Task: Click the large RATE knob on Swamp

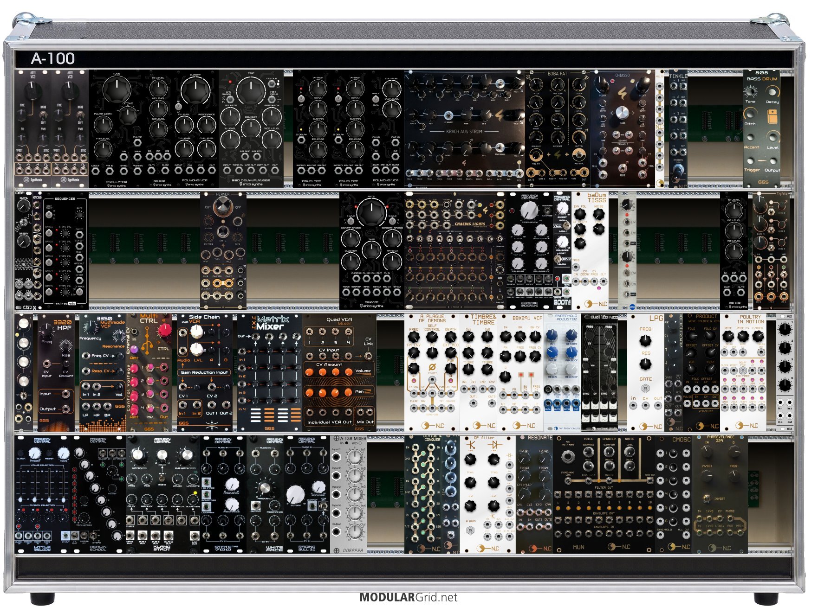Action: 371,213
